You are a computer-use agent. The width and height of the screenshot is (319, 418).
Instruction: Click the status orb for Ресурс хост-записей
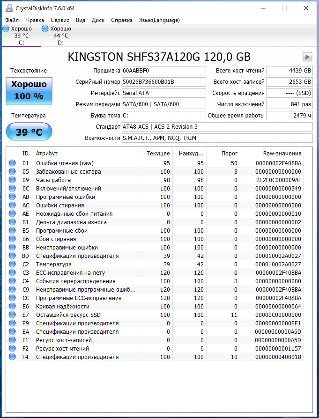coord(12,340)
